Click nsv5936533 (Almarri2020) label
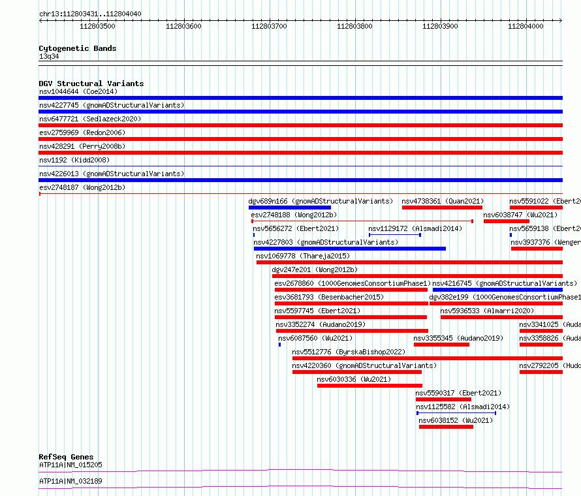 coord(487,311)
